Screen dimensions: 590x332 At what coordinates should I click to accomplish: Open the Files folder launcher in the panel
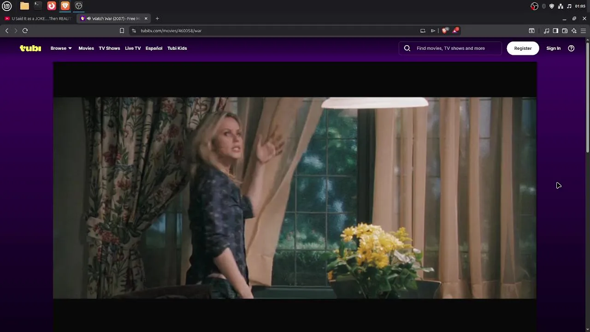click(24, 6)
